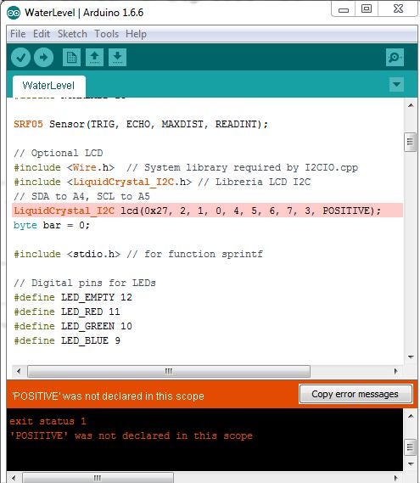Click the editor scroll left arrow
The height and width of the screenshot is (483, 420).
point(19,371)
